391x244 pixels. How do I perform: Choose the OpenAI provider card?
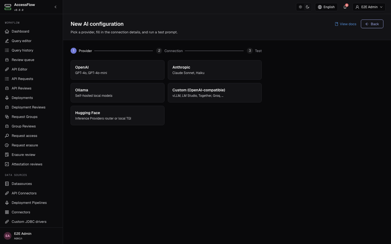118,70
